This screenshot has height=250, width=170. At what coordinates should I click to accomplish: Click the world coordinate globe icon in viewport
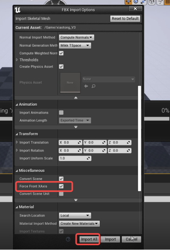point(152,2)
